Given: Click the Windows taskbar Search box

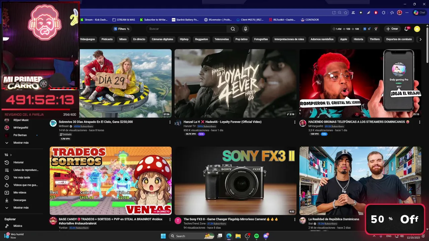Looking at the screenshot, I should [x=192, y=236].
